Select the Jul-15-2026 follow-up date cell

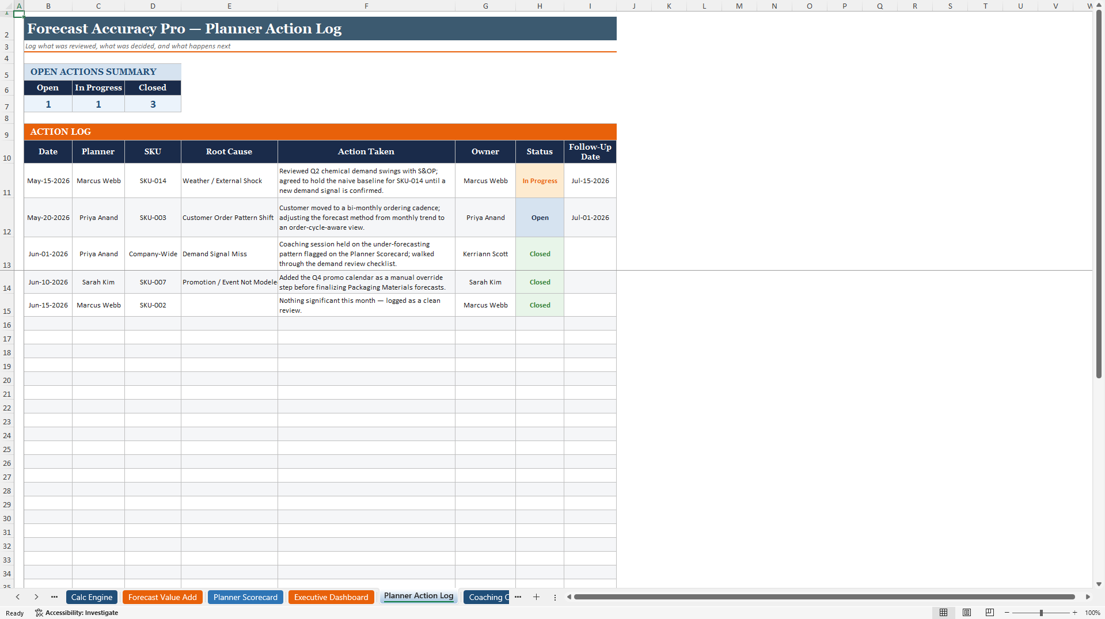click(590, 181)
